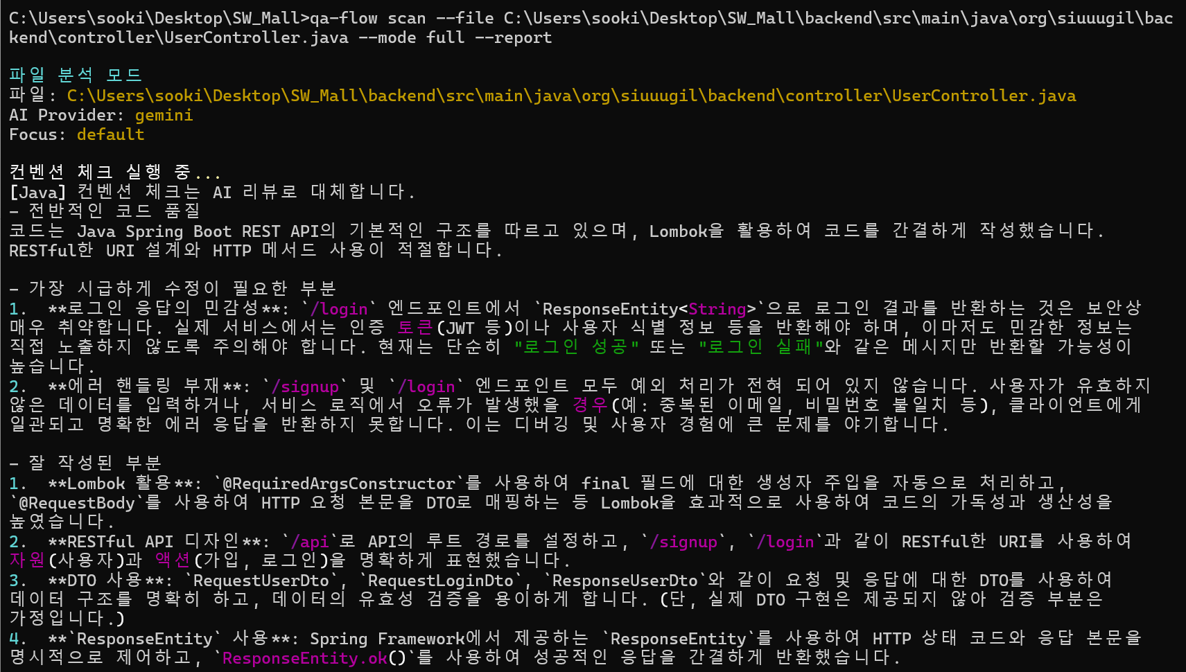This screenshot has height=672, width=1186.
Task: Click the green '로그인 실패' message
Action: pos(760,346)
